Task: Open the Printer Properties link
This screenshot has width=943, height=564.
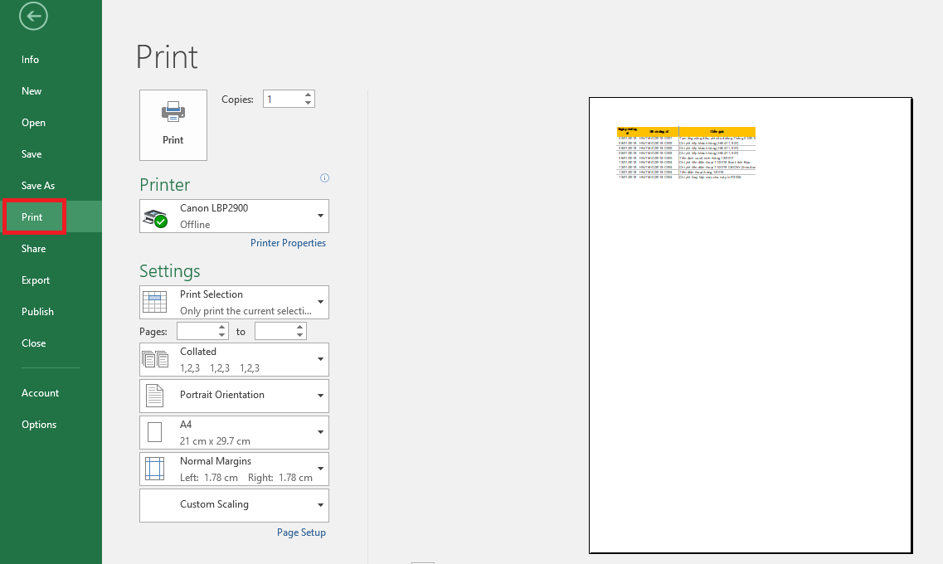Action: pyautogui.click(x=288, y=243)
